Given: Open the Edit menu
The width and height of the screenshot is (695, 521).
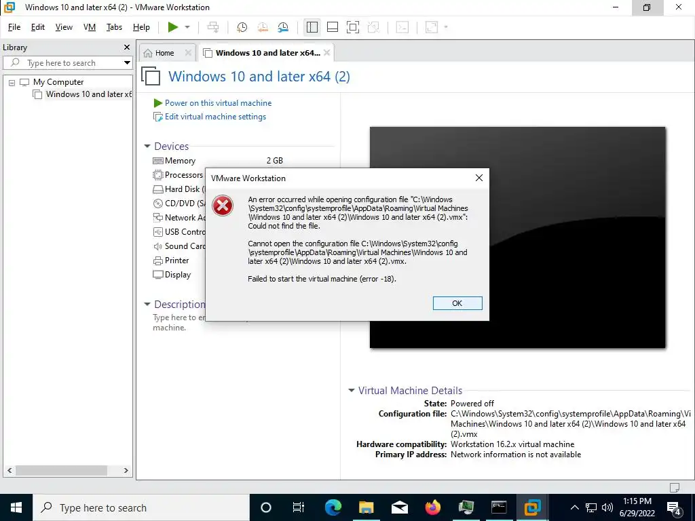Looking at the screenshot, I should (38, 27).
